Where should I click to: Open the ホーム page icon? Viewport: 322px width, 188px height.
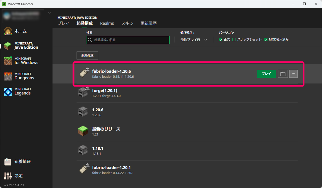tap(8, 31)
